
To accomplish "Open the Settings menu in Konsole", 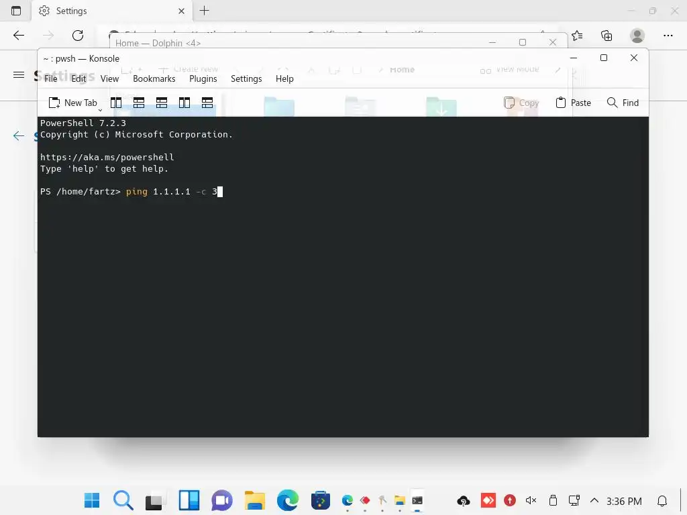I will (246, 79).
